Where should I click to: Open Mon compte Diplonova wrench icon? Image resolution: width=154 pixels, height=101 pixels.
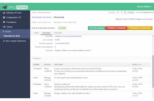tap(4, 41)
